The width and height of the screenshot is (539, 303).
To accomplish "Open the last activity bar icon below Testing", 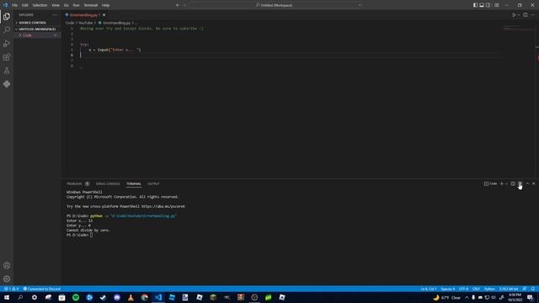I will pyautogui.click(x=7, y=84).
